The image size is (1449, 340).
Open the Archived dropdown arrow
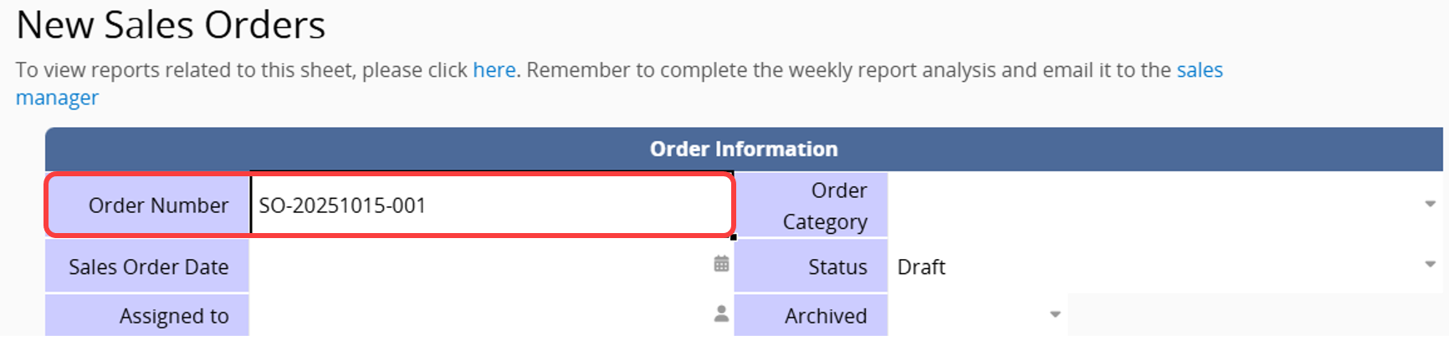pyautogui.click(x=1055, y=315)
